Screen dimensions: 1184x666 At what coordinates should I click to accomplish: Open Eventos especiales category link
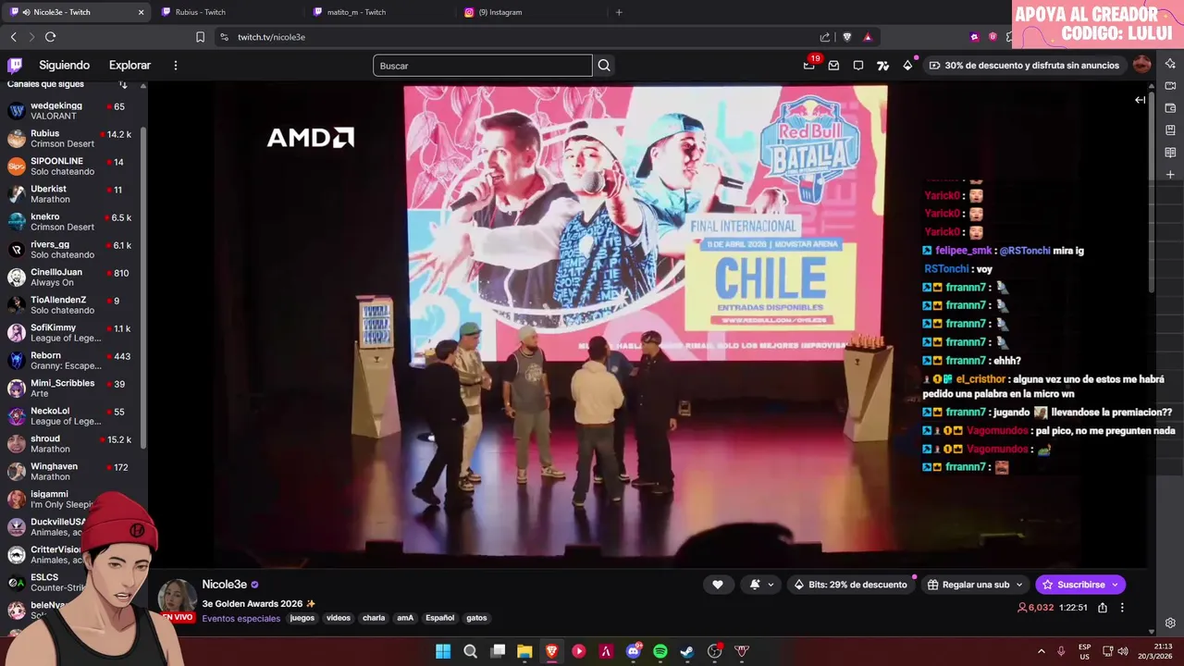click(x=240, y=619)
